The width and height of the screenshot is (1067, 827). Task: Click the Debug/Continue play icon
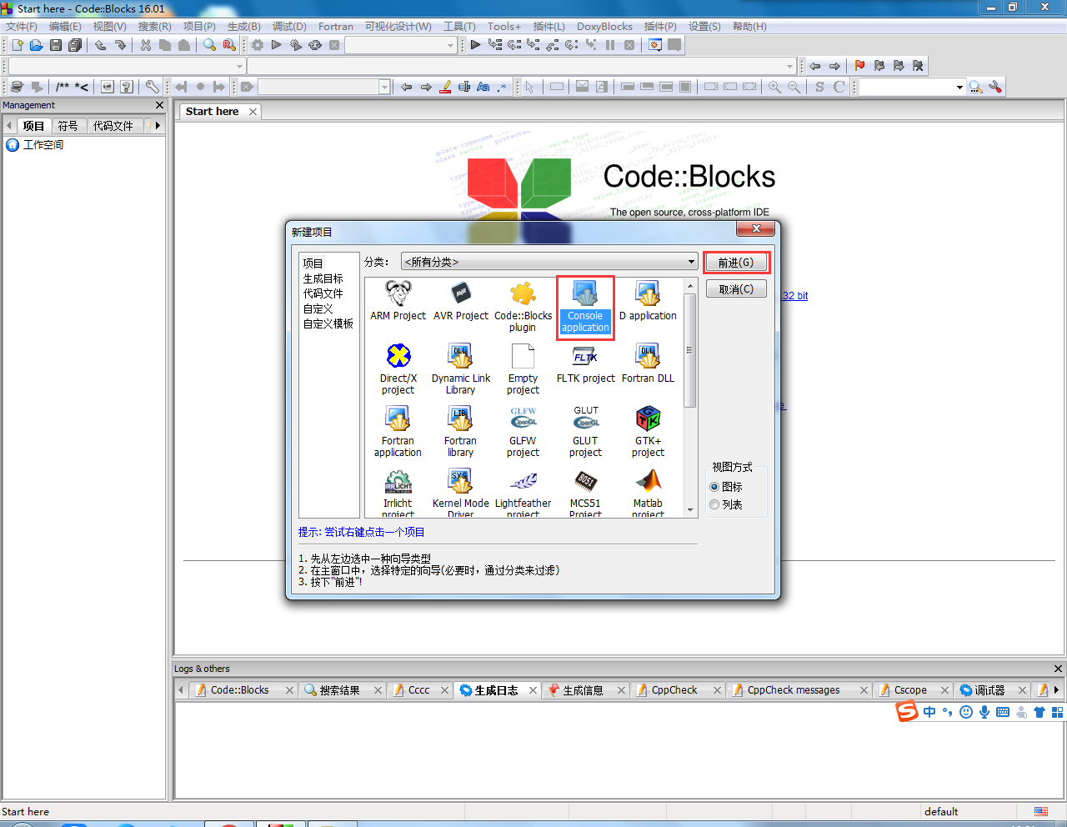[475, 45]
